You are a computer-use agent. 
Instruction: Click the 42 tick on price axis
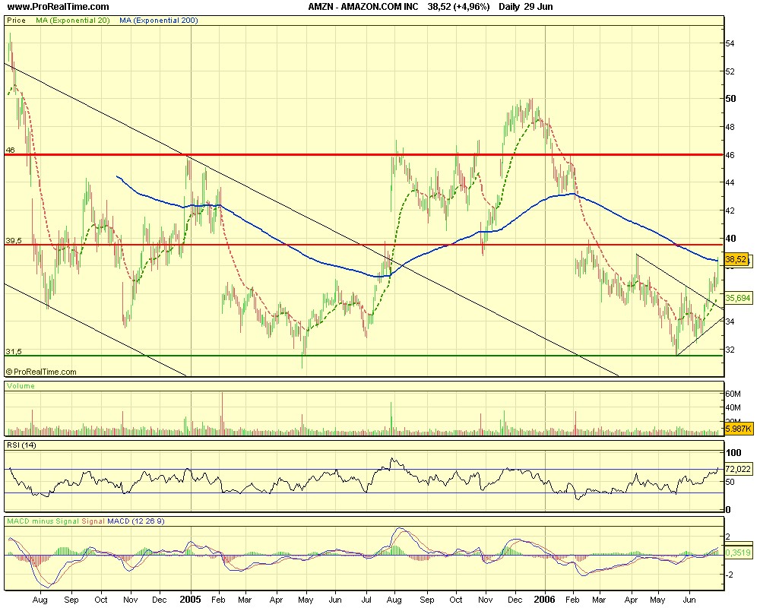pyautogui.click(x=730, y=211)
